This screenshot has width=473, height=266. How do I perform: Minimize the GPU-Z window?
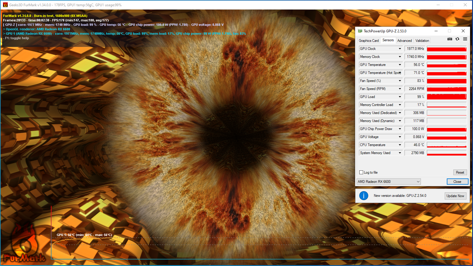point(436,31)
